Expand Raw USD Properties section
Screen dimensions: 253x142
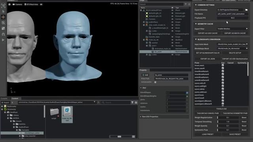(x=141, y=117)
